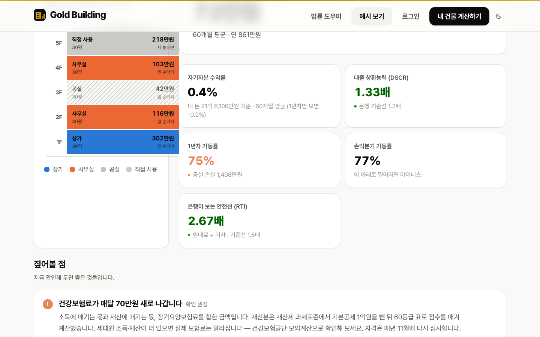Screen dimensions: 540x337
Task: Select the 4F 사무실 103만원 floor block
Action: [x=123, y=68]
